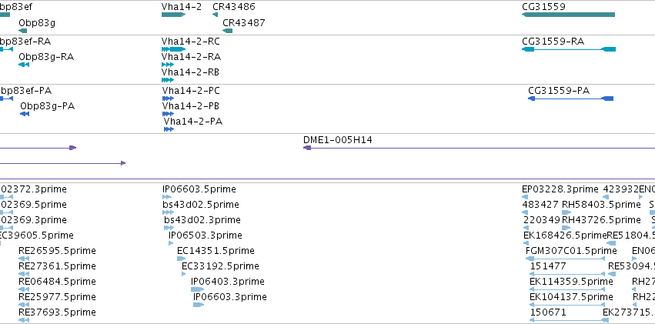Click the RE06484.5prime EST label
Image resolution: width=655 pixels, height=324 pixels.
pyautogui.click(x=57, y=282)
